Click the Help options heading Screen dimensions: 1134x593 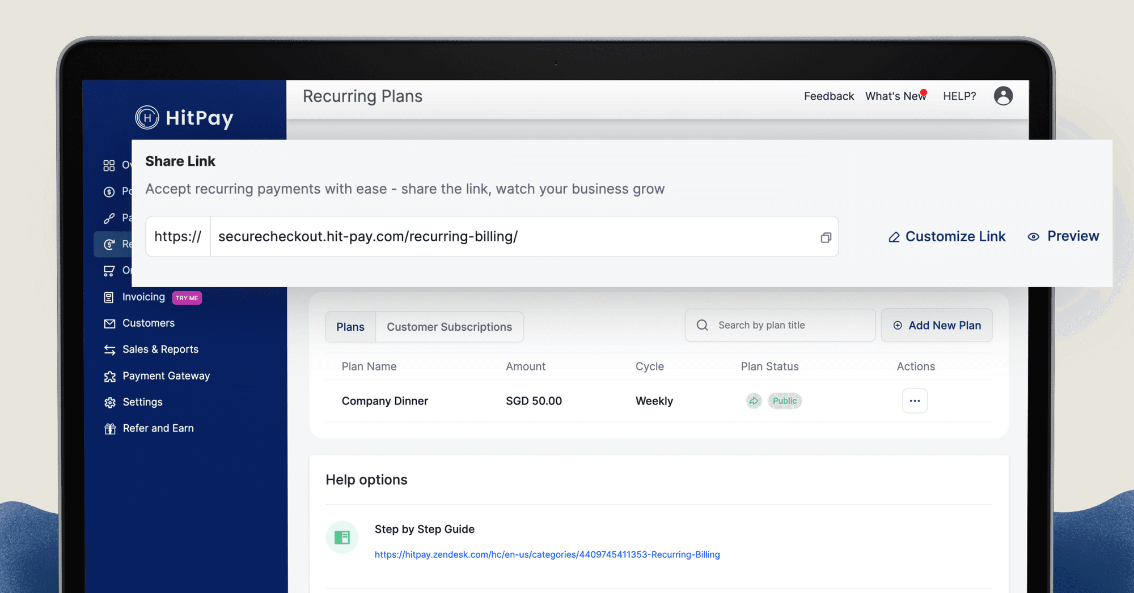(366, 480)
